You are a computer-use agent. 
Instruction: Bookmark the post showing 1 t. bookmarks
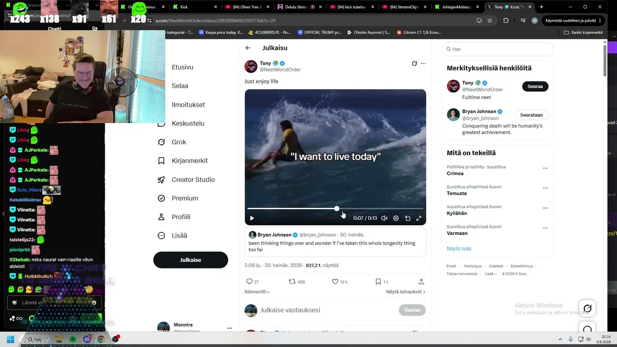click(x=378, y=281)
